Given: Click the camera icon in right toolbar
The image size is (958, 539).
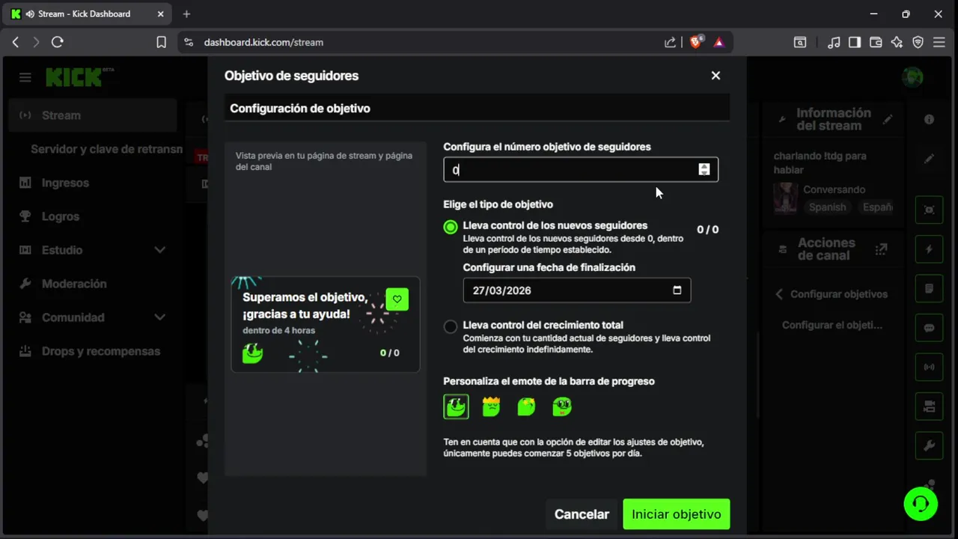Looking at the screenshot, I should [929, 406].
